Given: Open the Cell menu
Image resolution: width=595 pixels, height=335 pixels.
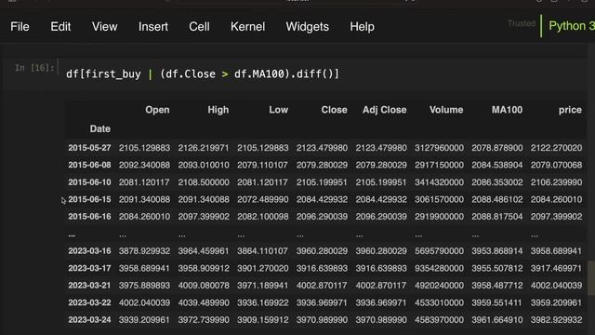Looking at the screenshot, I should click(199, 27).
